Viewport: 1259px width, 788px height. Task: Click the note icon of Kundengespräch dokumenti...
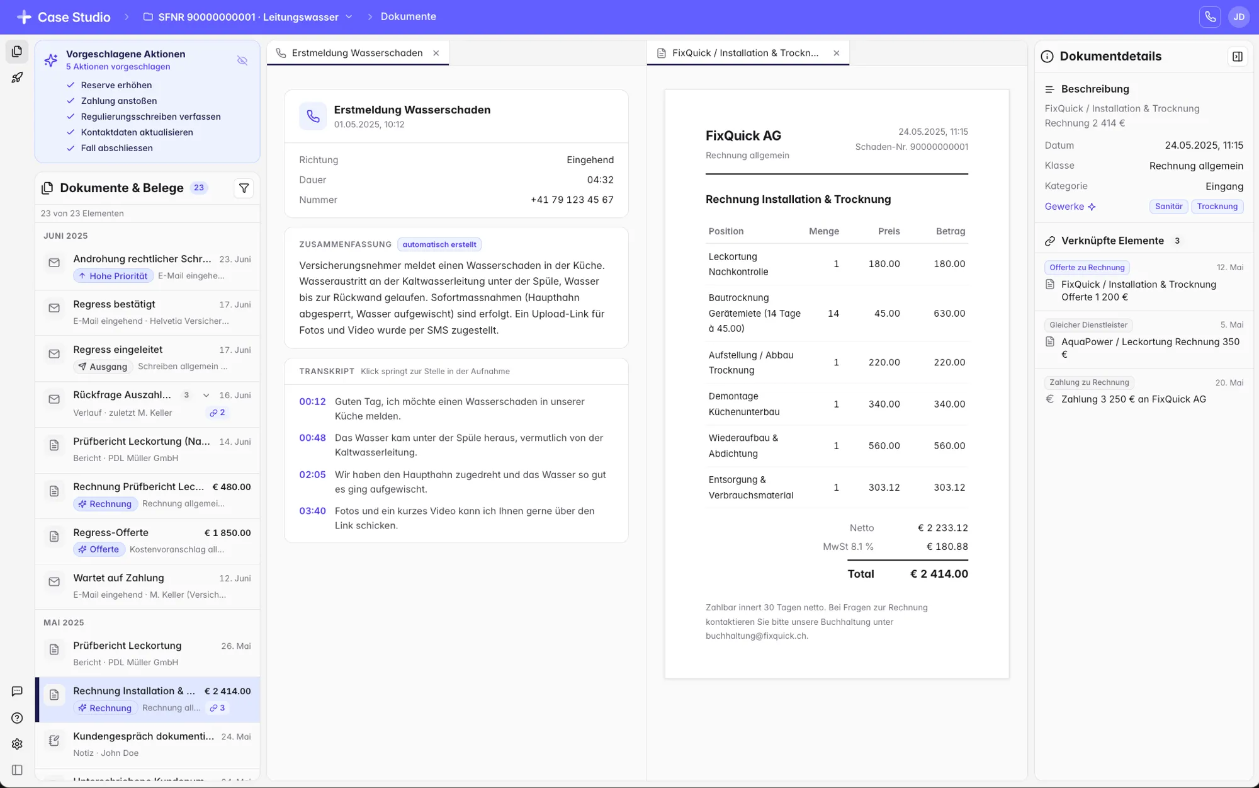54,740
